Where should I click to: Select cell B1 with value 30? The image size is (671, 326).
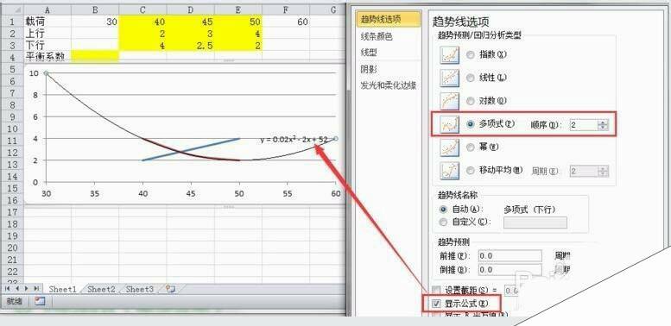tap(95, 22)
